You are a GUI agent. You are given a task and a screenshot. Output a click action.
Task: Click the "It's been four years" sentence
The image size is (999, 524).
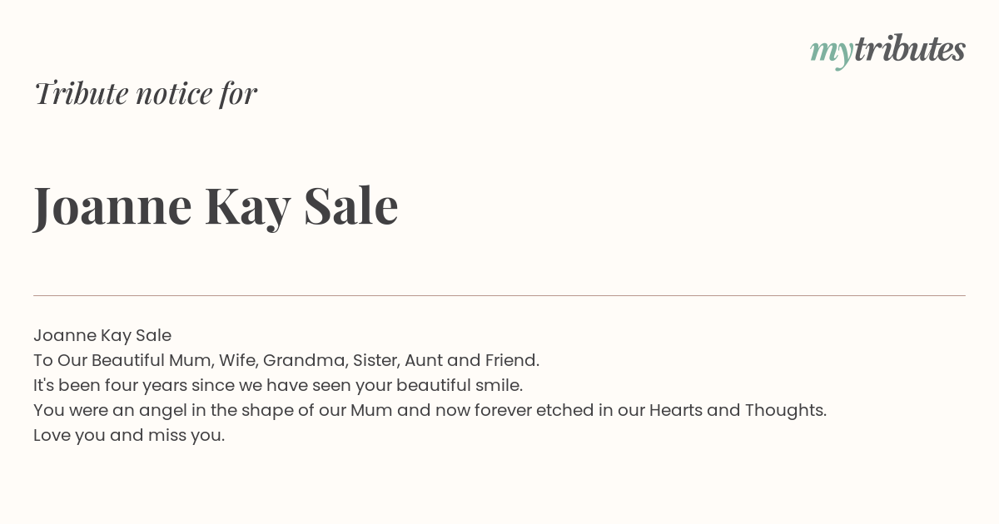(x=278, y=385)
